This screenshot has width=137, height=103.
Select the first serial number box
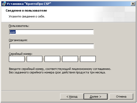[17, 59]
